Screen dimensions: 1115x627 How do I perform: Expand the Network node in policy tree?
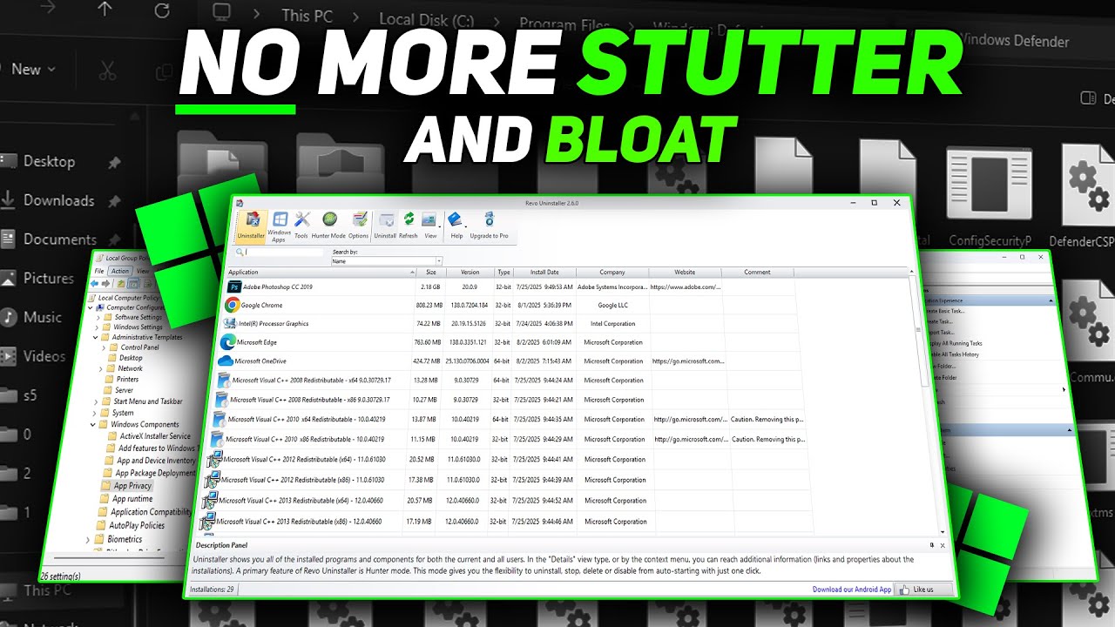click(101, 368)
